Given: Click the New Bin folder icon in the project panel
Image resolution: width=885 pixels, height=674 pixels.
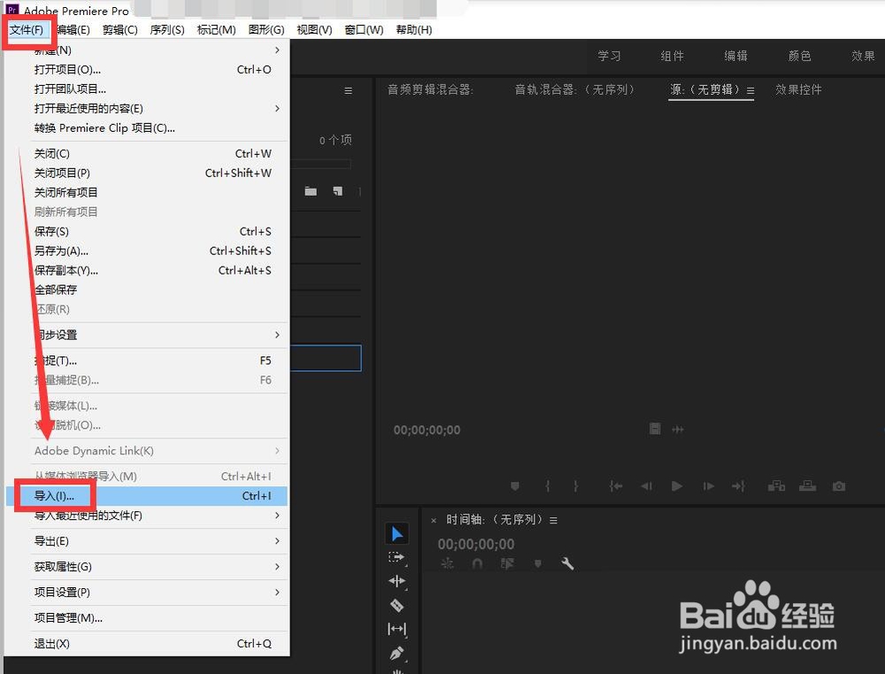Looking at the screenshot, I should tap(311, 191).
